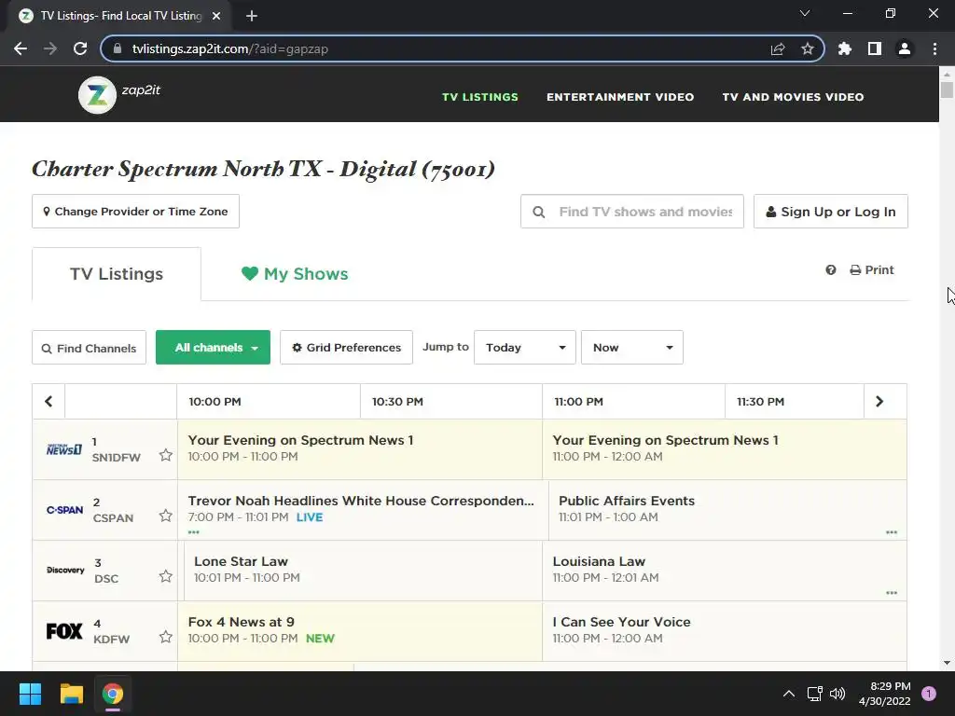
Task: Click the Discovery channel logo
Action: coord(65,570)
